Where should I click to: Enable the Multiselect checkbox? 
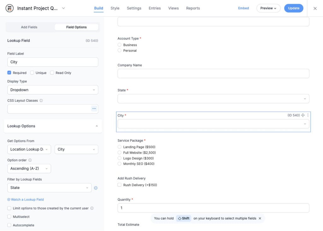pos(9,216)
